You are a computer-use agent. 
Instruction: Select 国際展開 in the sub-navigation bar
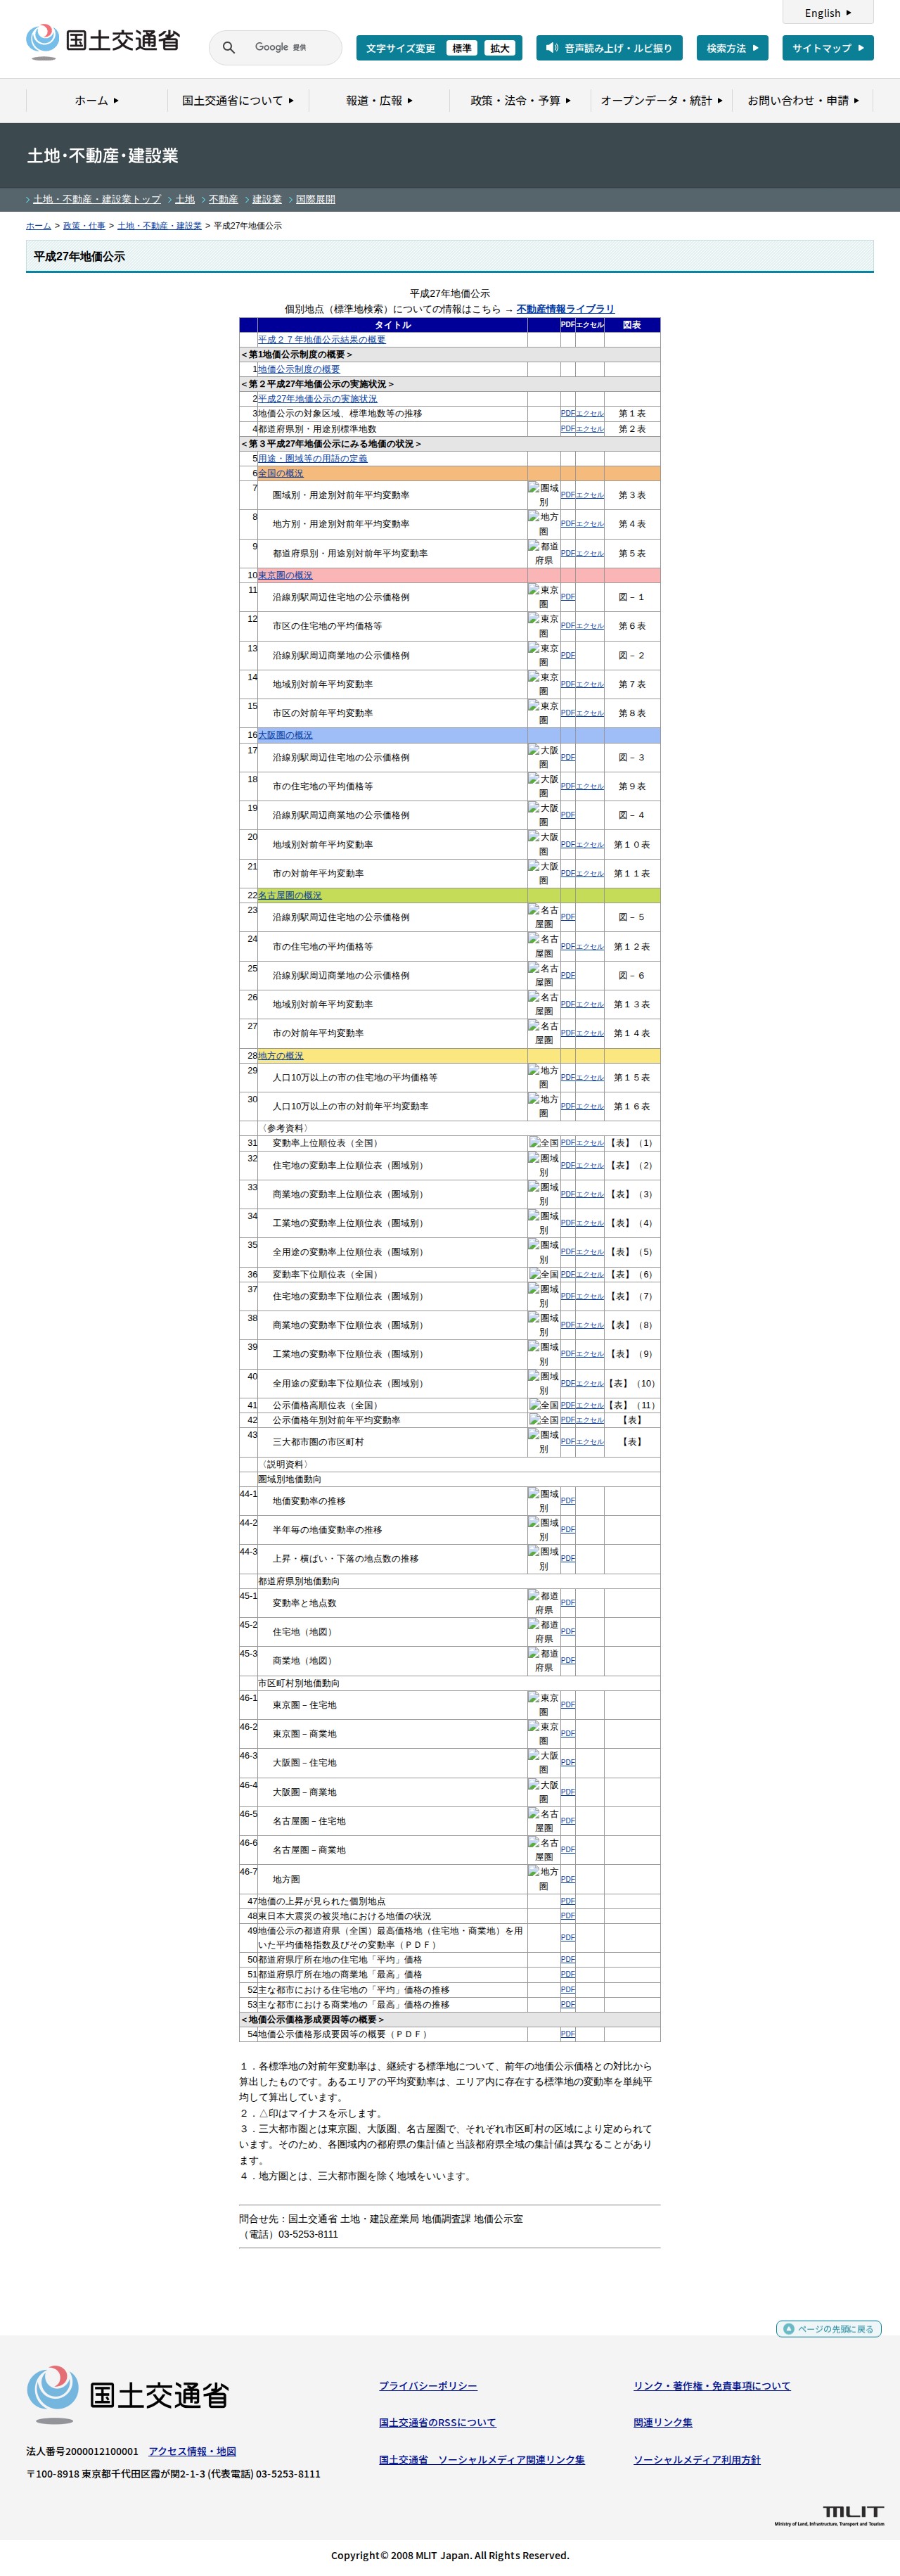316,199
